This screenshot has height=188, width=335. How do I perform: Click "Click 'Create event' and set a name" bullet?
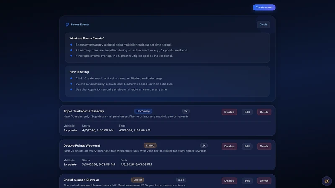(119, 79)
